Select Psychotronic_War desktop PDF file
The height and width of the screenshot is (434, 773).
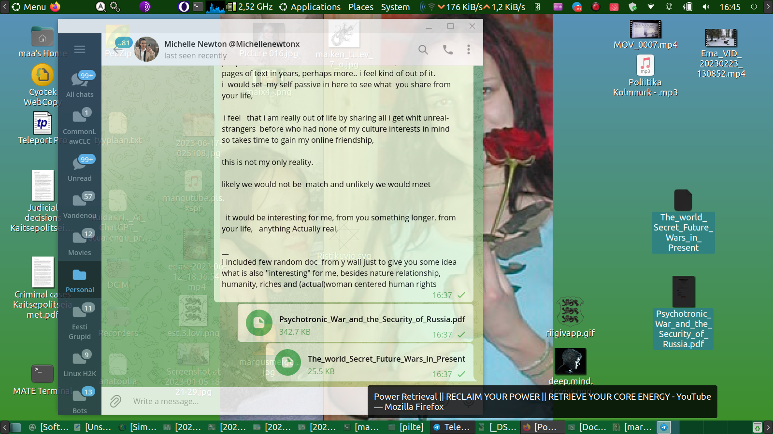(x=683, y=312)
